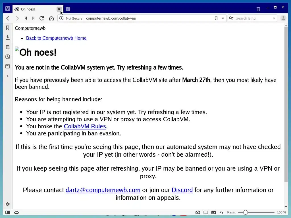Open the CollabVM Rules link

[85, 126]
